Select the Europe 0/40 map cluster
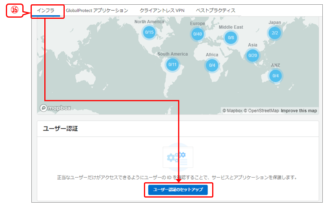This screenshot has width=331, height=205. pyautogui.click(x=197, y=34)
